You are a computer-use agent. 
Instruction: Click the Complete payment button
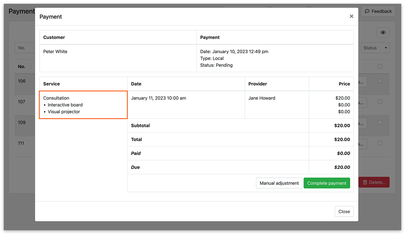tap(327, 183)
